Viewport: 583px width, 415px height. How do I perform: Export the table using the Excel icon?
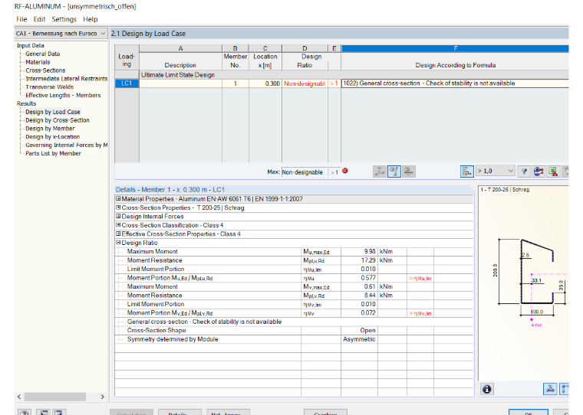click(x=553, y=172)
